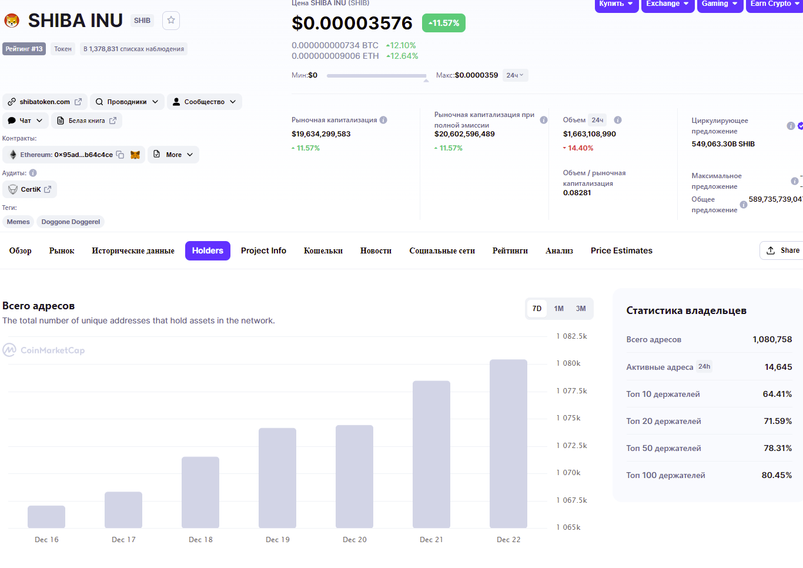
Task: Copy the Ethereum contract address
Action: [120, 155]
